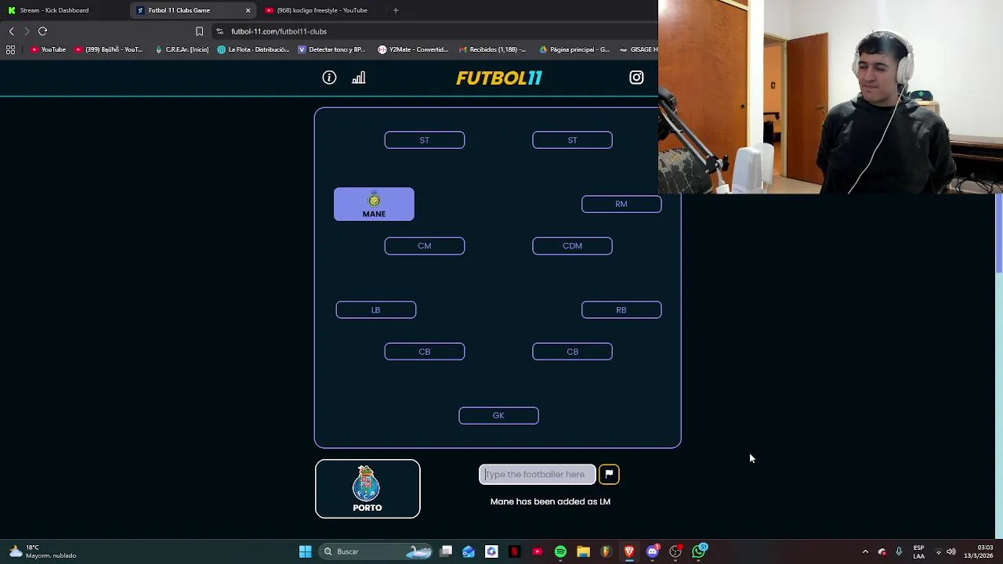
Task: Open the Outlook mail taskbar icon
Action: click(x=469, y=551)
